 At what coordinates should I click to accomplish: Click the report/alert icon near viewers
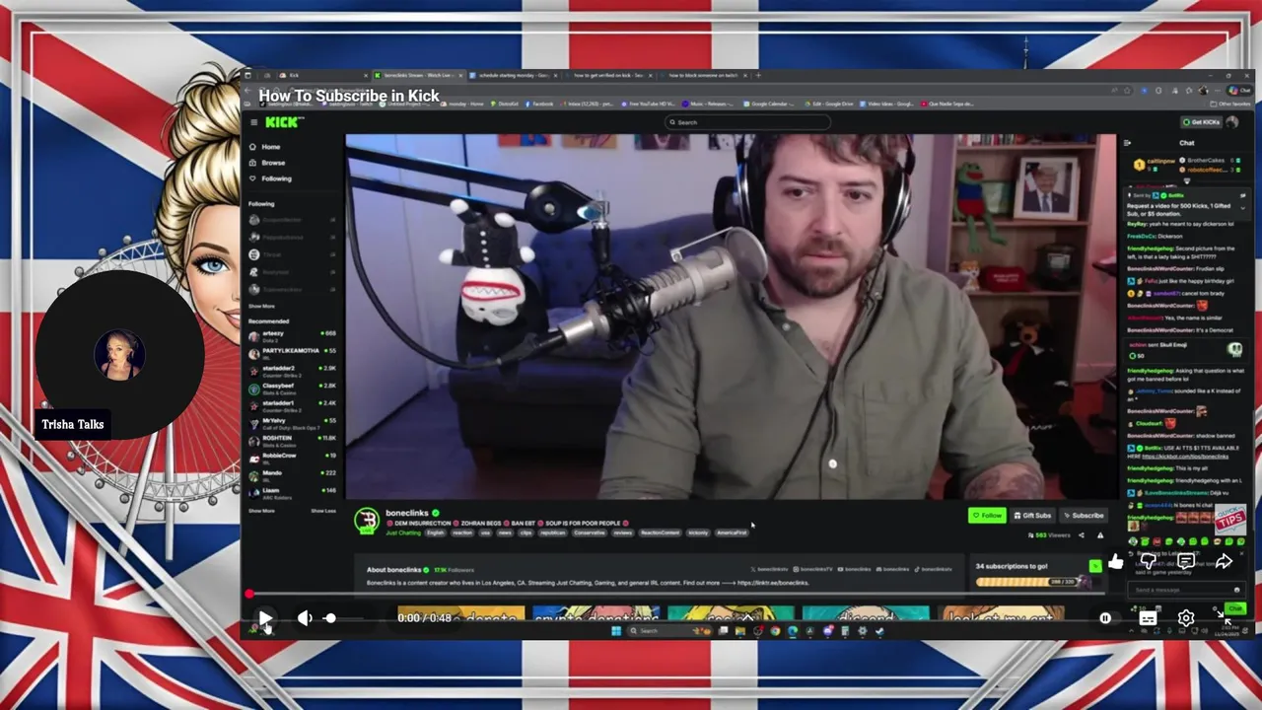1100,535
